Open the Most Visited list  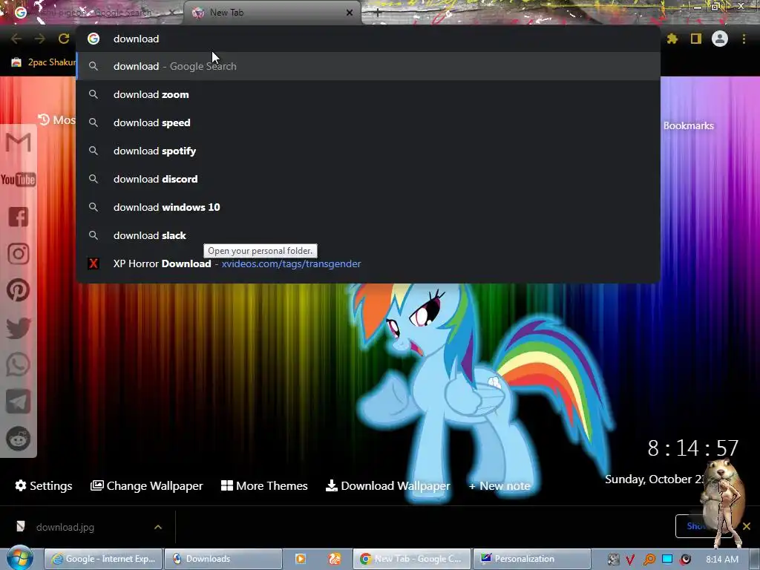click(x=56, y=119)
